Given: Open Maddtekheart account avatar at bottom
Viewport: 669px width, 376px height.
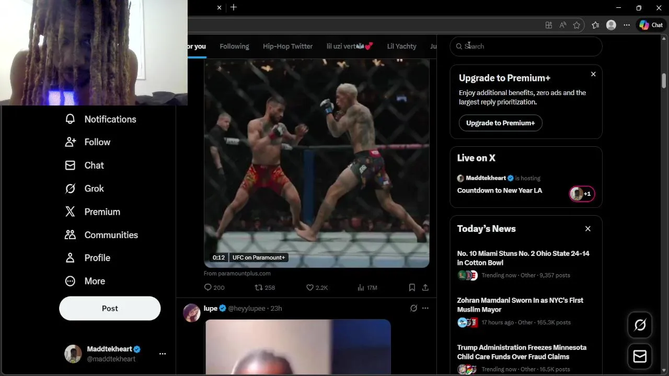Looking at the screenshot, I should (73, 354).
